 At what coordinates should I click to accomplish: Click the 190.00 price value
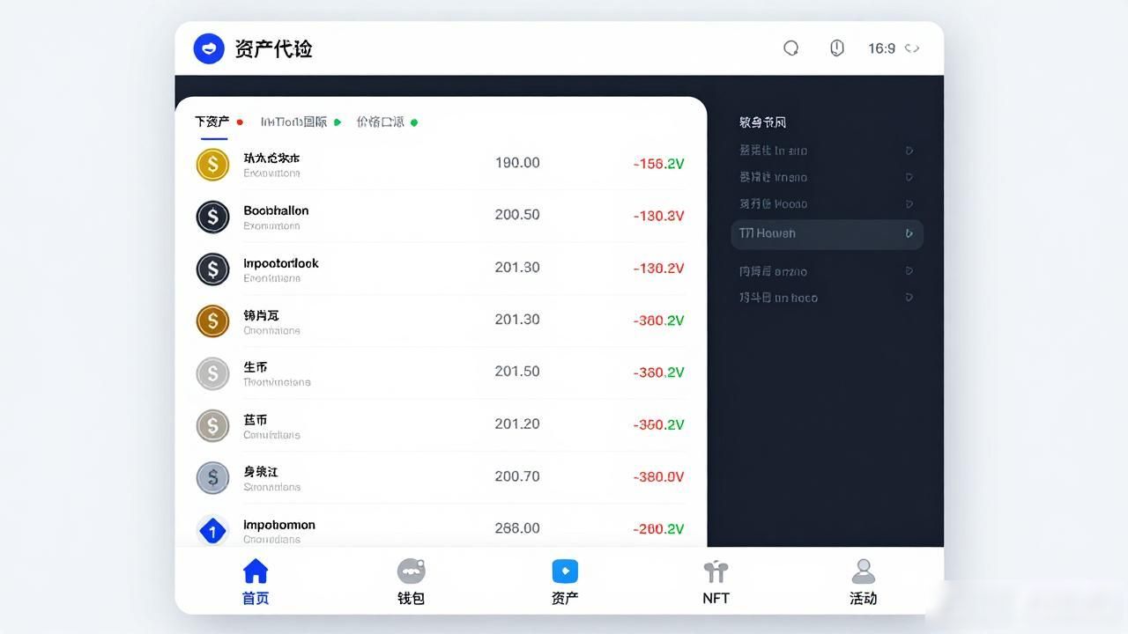coord(517,163)
